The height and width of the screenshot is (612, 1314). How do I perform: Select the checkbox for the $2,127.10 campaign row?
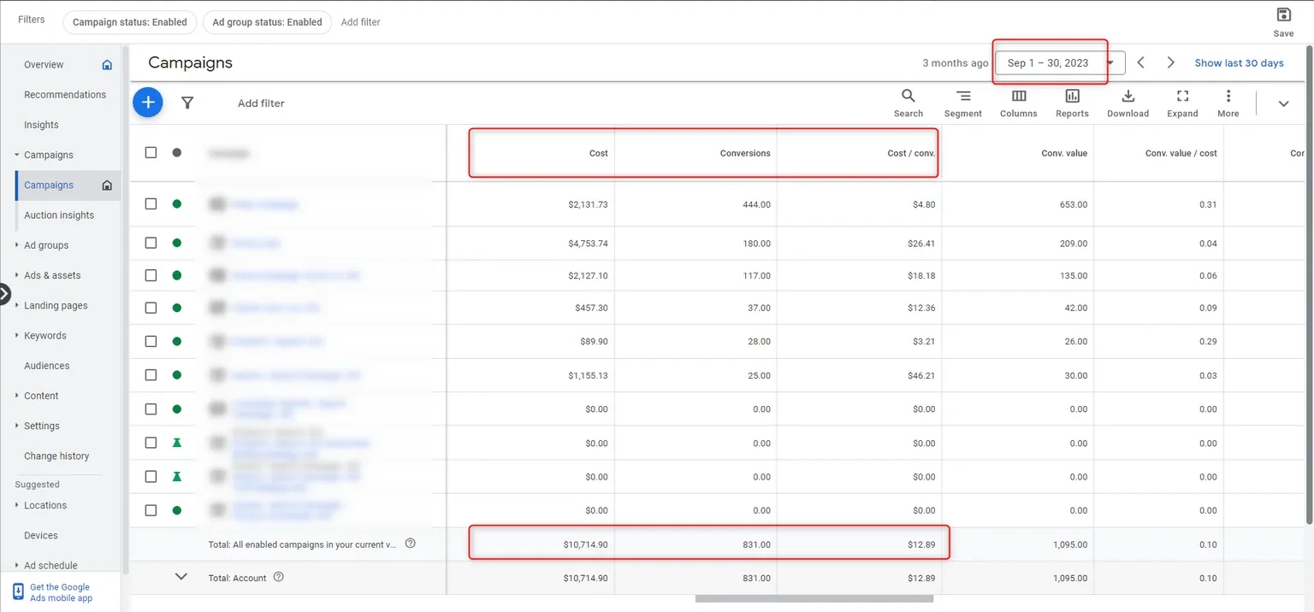[151, 275]
